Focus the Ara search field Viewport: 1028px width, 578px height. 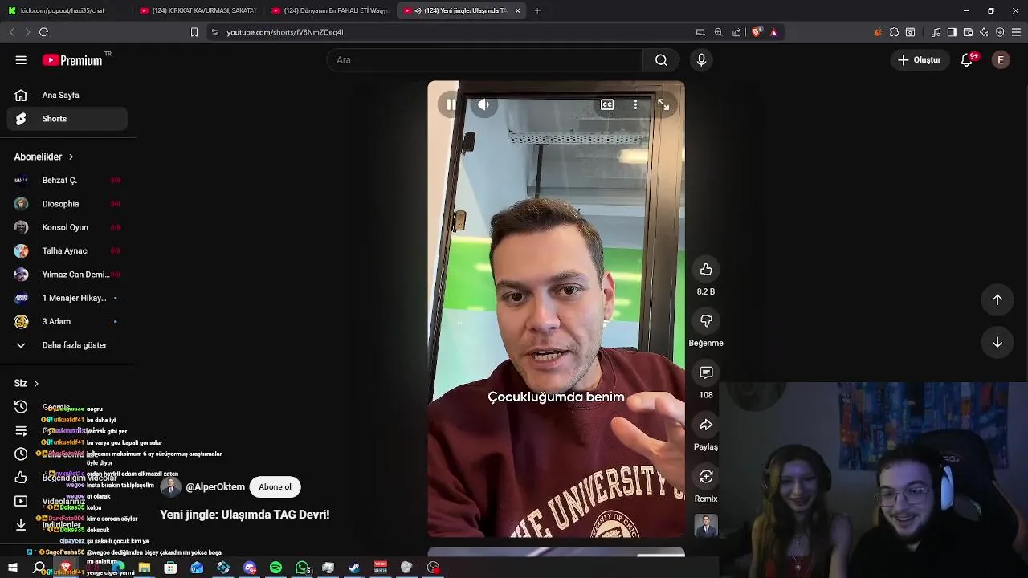pyautogui.click(x=485, y=60)
